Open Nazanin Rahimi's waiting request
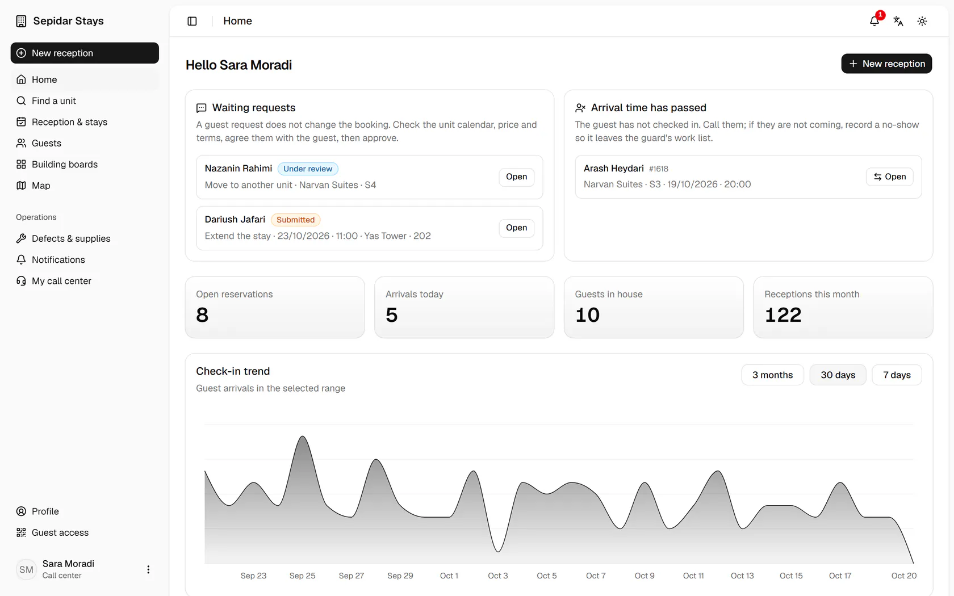 [x=516, y=177]
